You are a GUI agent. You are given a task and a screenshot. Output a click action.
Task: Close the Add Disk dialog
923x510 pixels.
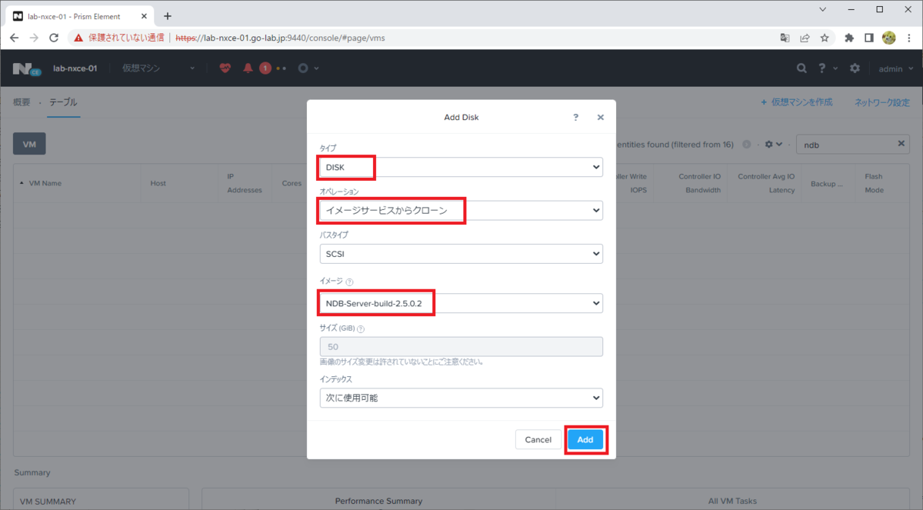pos(600,117)
